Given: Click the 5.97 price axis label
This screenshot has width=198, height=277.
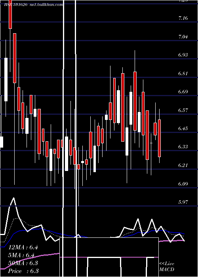Looking at the screenshot, I should [x=183, y=202].
